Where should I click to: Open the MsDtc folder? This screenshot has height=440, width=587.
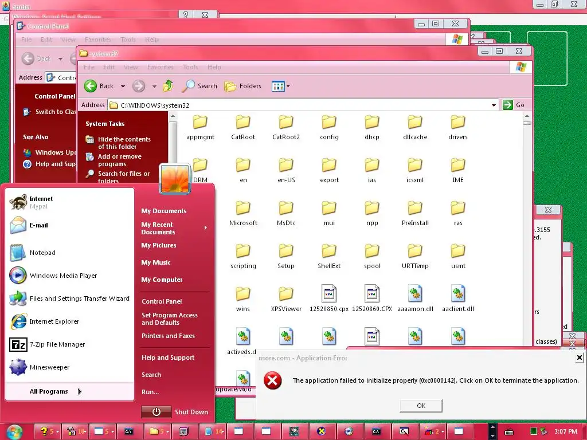(x=286, y=214)
